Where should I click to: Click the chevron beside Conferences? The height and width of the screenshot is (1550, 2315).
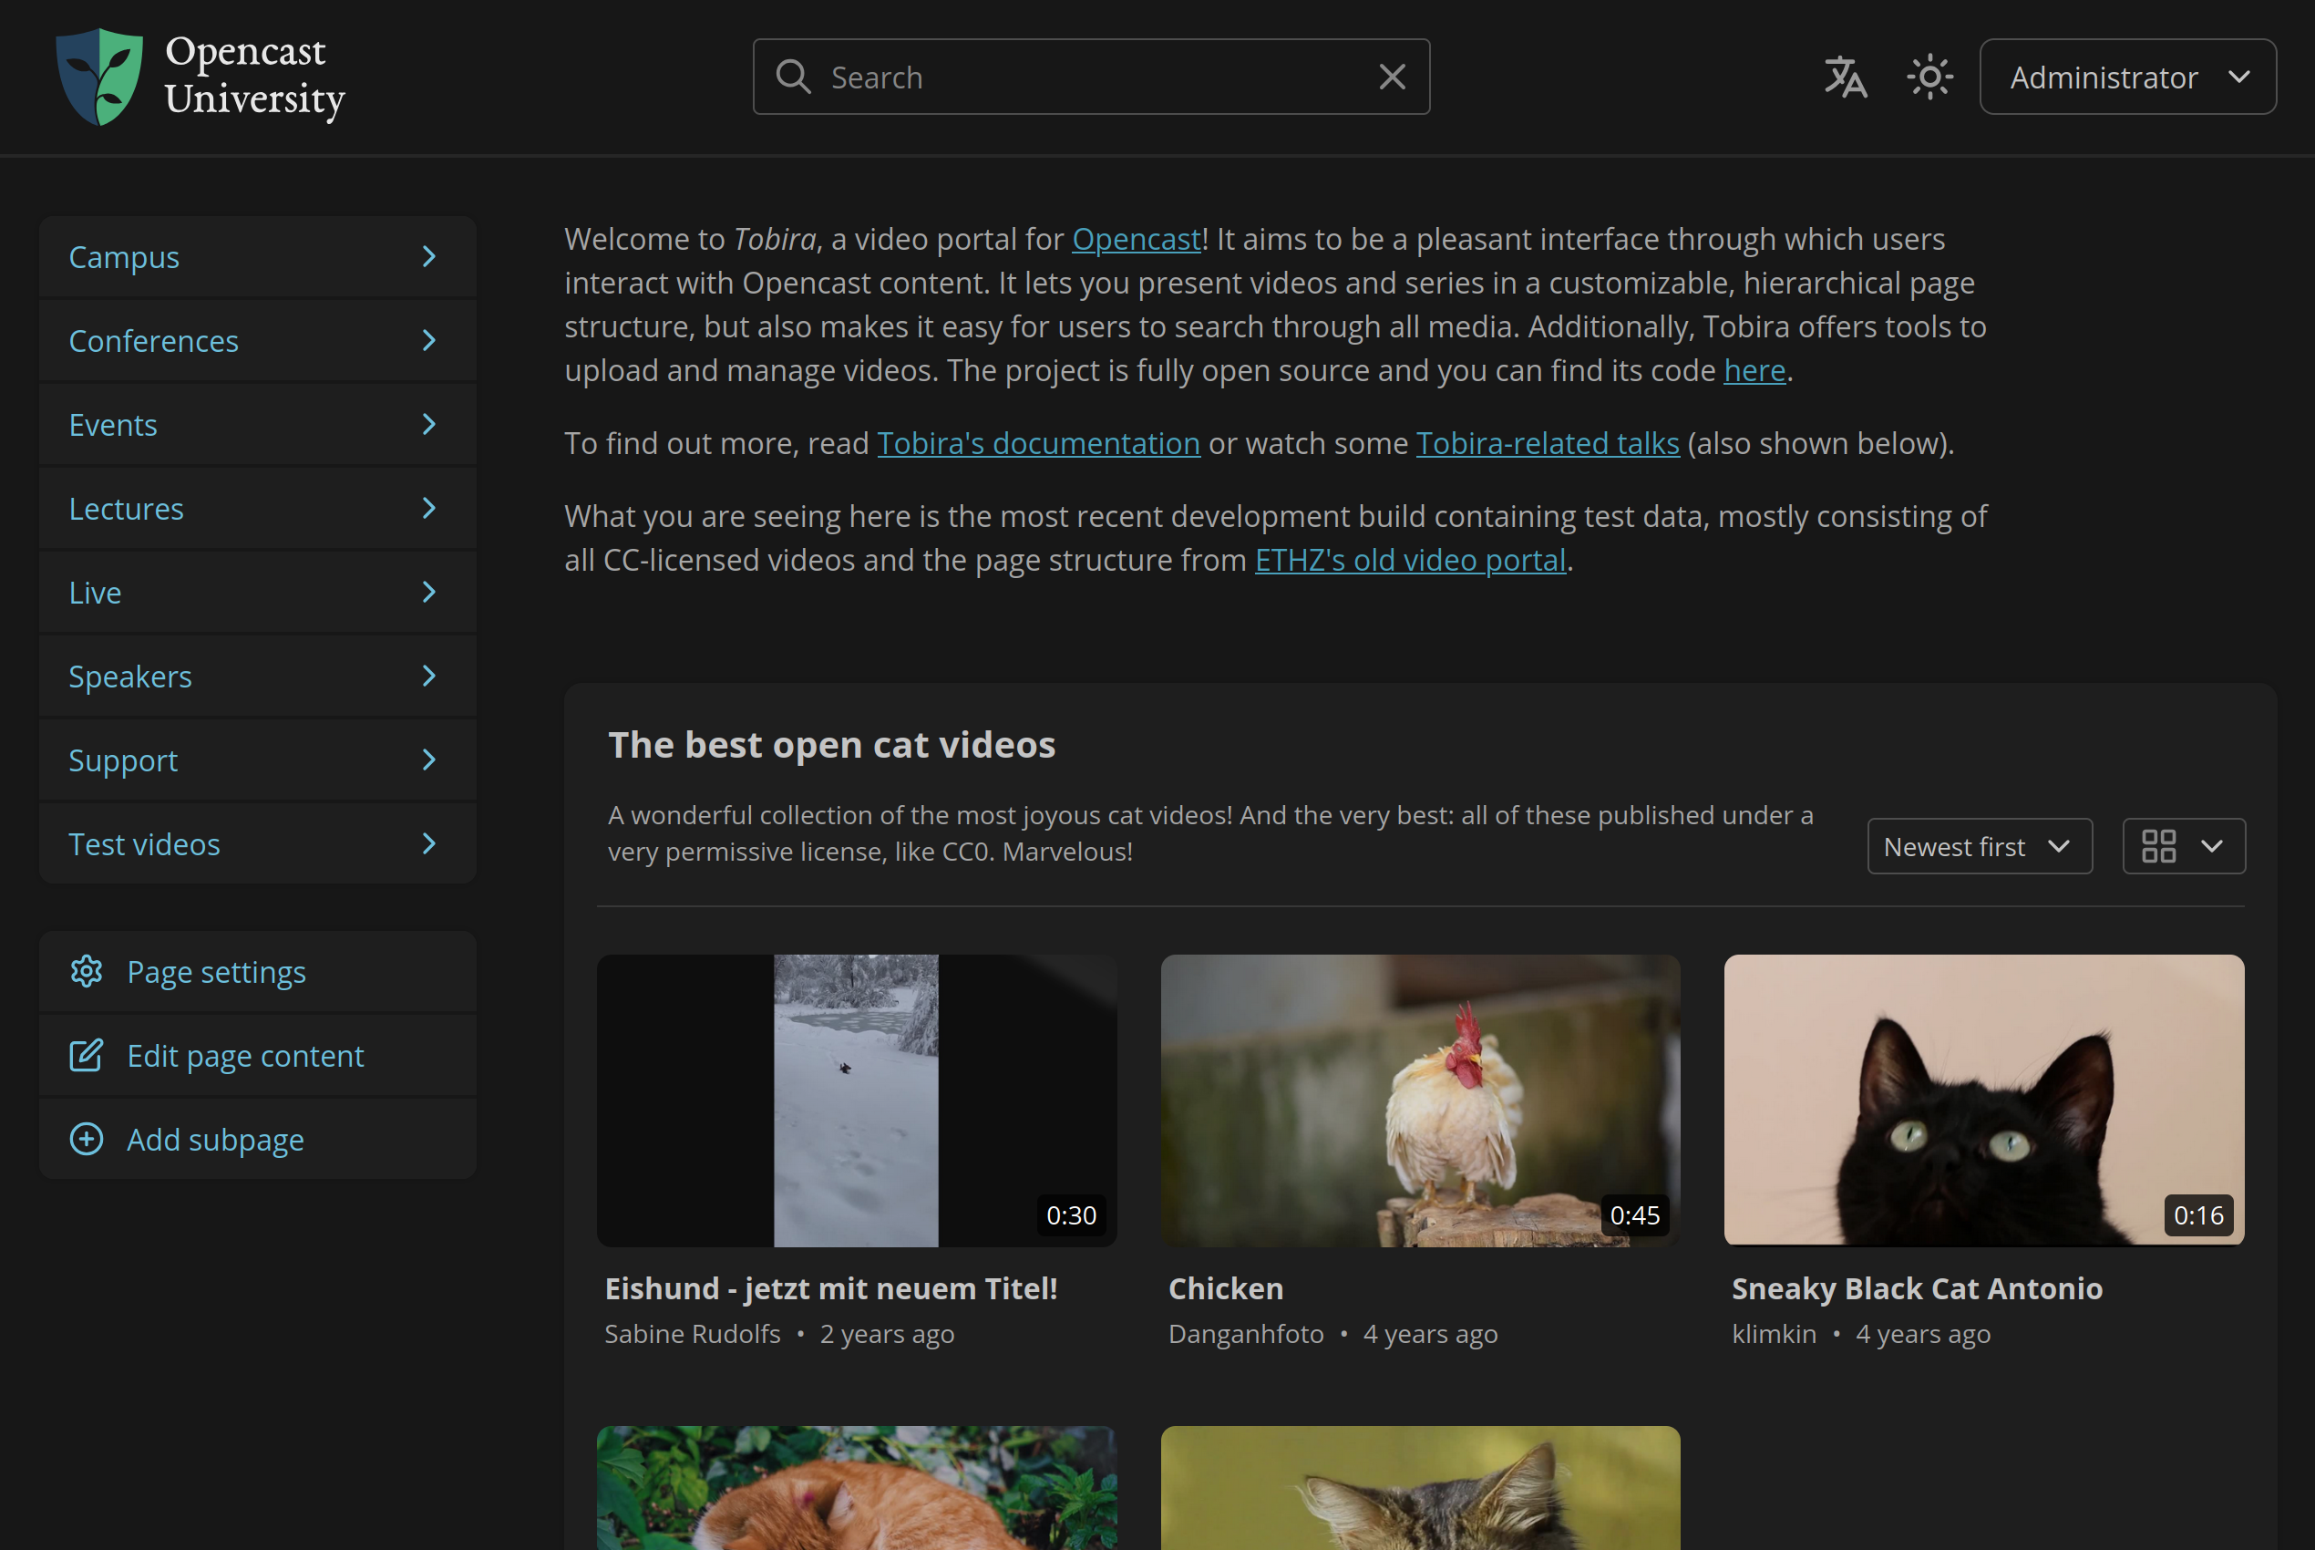(428, 341)
